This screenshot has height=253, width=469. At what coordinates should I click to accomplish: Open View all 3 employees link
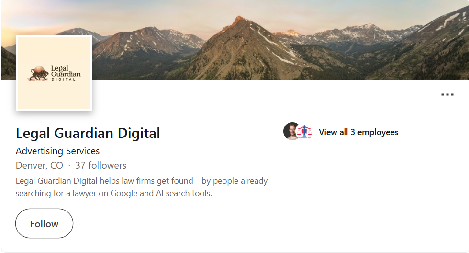[358, 132]
